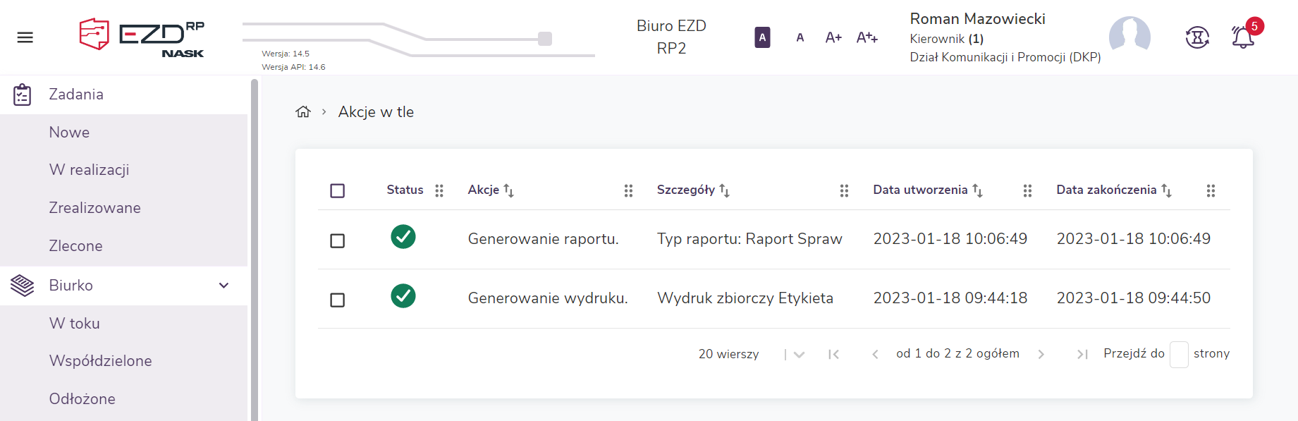Open the Nowe tasks menu item
The image size is (1298, 421).
click(69, 133)
